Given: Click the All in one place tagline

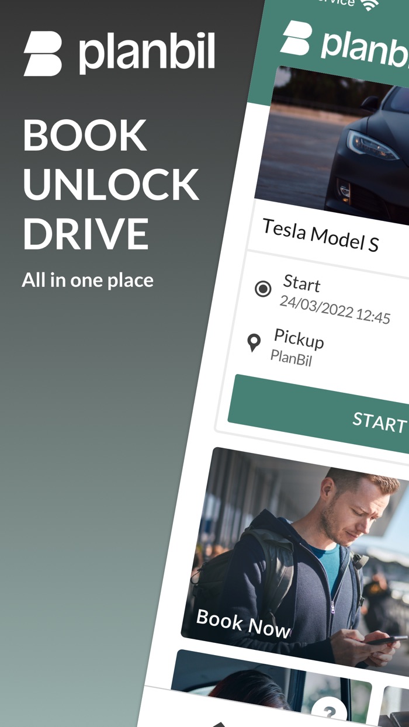Looking at the screenshot, I should 88,280.
